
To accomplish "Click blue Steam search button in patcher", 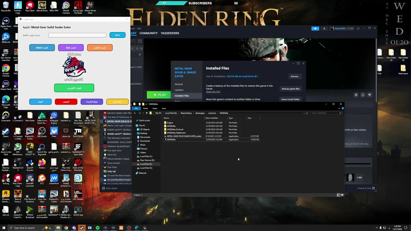I will [x=42, y=48].
